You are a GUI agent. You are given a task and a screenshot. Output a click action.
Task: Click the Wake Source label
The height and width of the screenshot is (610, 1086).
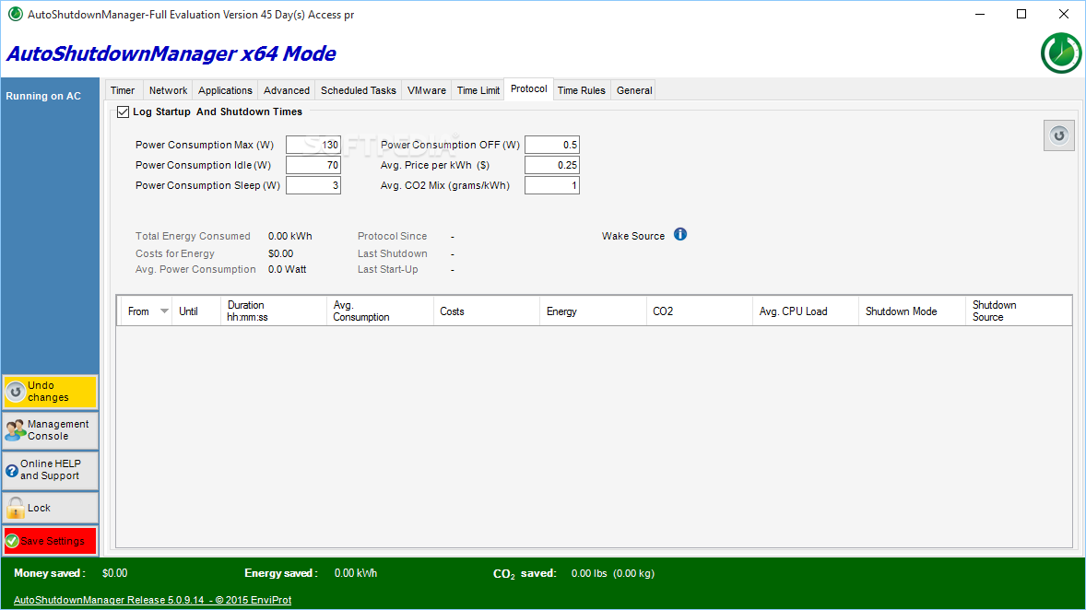pos(633,236)
